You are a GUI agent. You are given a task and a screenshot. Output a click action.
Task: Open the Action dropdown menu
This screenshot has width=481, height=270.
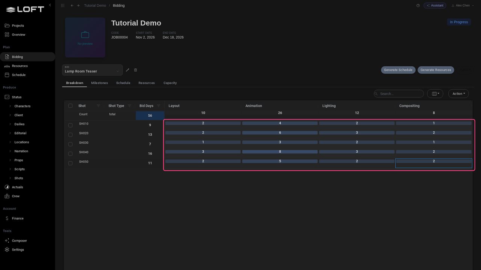458,94
